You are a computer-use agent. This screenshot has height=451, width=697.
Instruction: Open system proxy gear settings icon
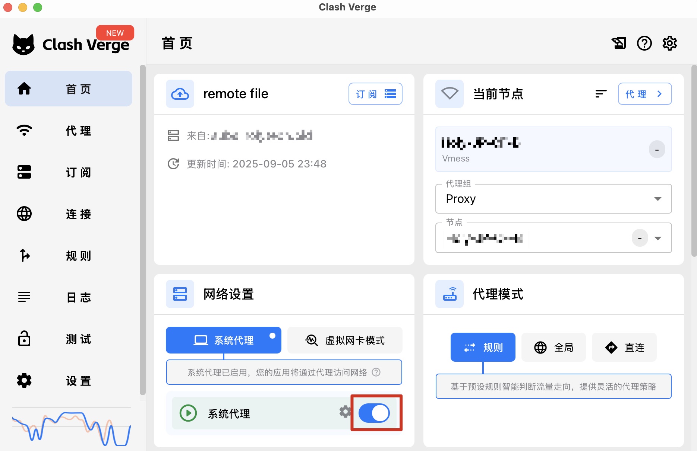click(345, 412)
